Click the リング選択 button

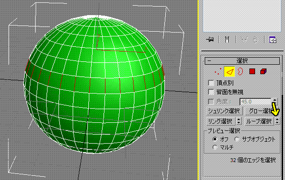point(221,121)
